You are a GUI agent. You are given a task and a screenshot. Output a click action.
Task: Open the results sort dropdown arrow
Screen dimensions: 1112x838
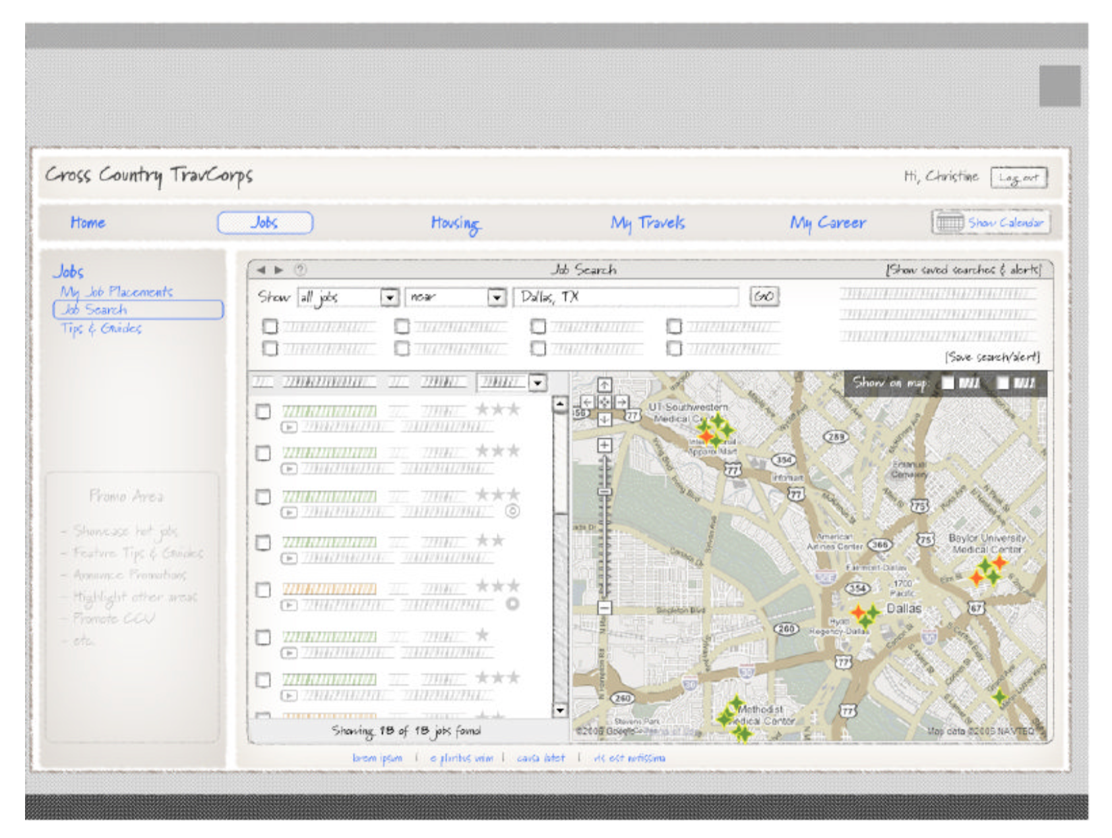538,382
